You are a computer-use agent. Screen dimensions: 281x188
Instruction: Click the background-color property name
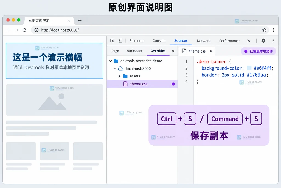tap(222, 68)
